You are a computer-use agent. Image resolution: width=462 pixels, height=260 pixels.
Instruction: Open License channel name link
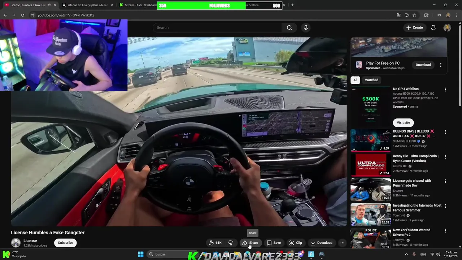tap(30, 241)
